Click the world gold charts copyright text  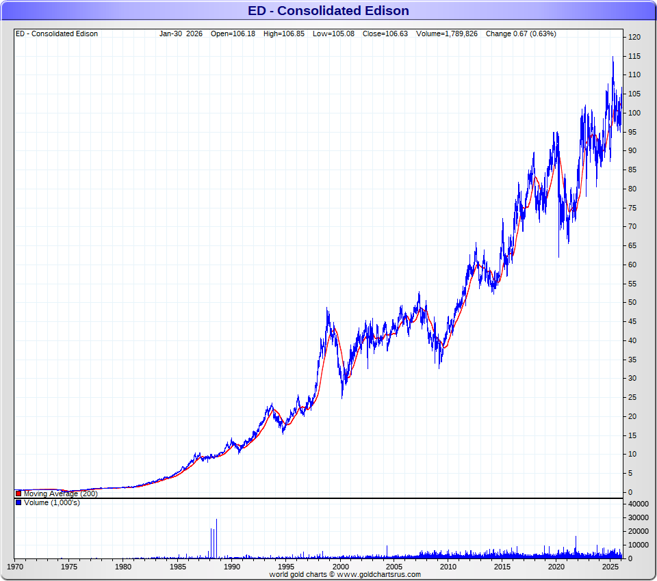click(345, 574)
